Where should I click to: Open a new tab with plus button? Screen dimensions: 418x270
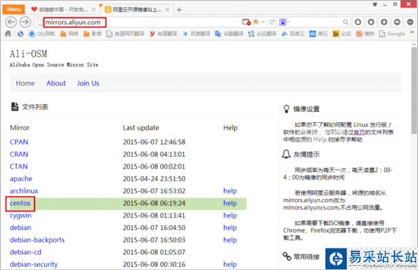[179, 10]
